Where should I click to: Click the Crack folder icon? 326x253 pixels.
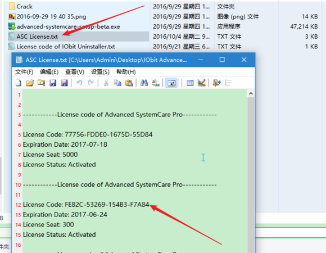(x=12, y=6)
